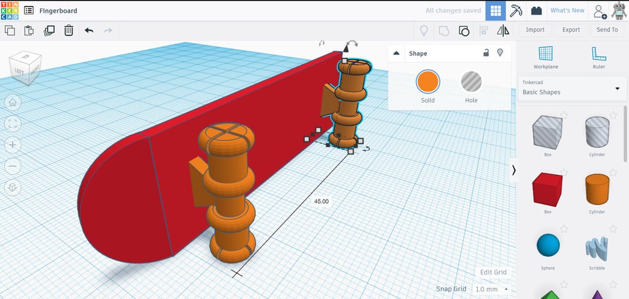Favorite the hole Cylinder with star
This screenshot has width=629, height=299.
[x=613, y=115]
